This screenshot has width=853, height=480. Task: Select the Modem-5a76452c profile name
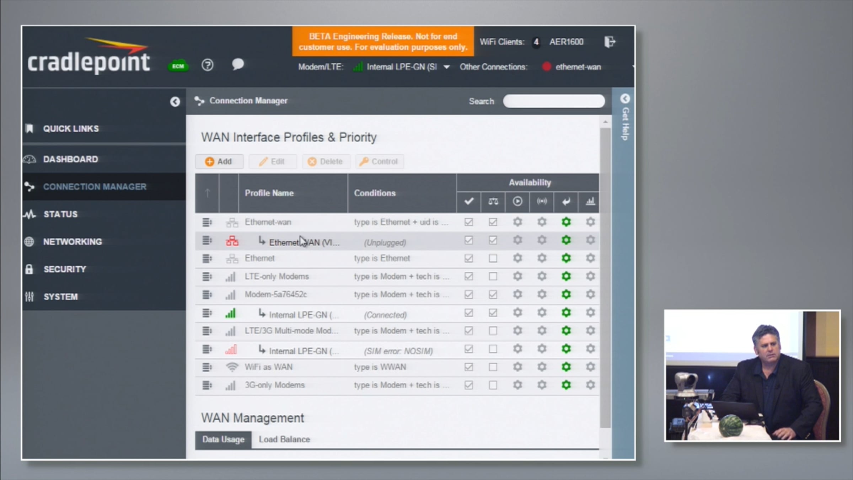click(x=276, y=294)
